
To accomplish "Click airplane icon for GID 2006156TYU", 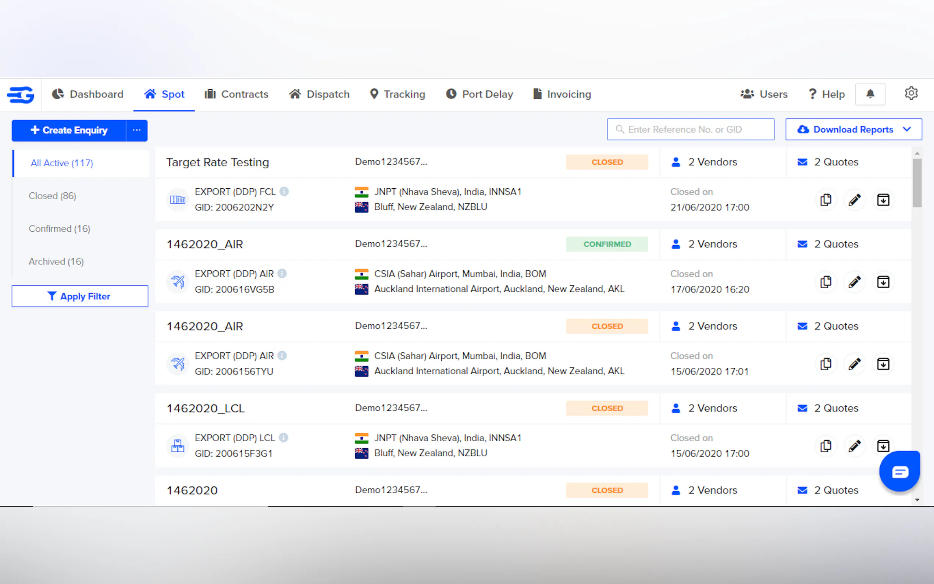I will tap(178, 363).
